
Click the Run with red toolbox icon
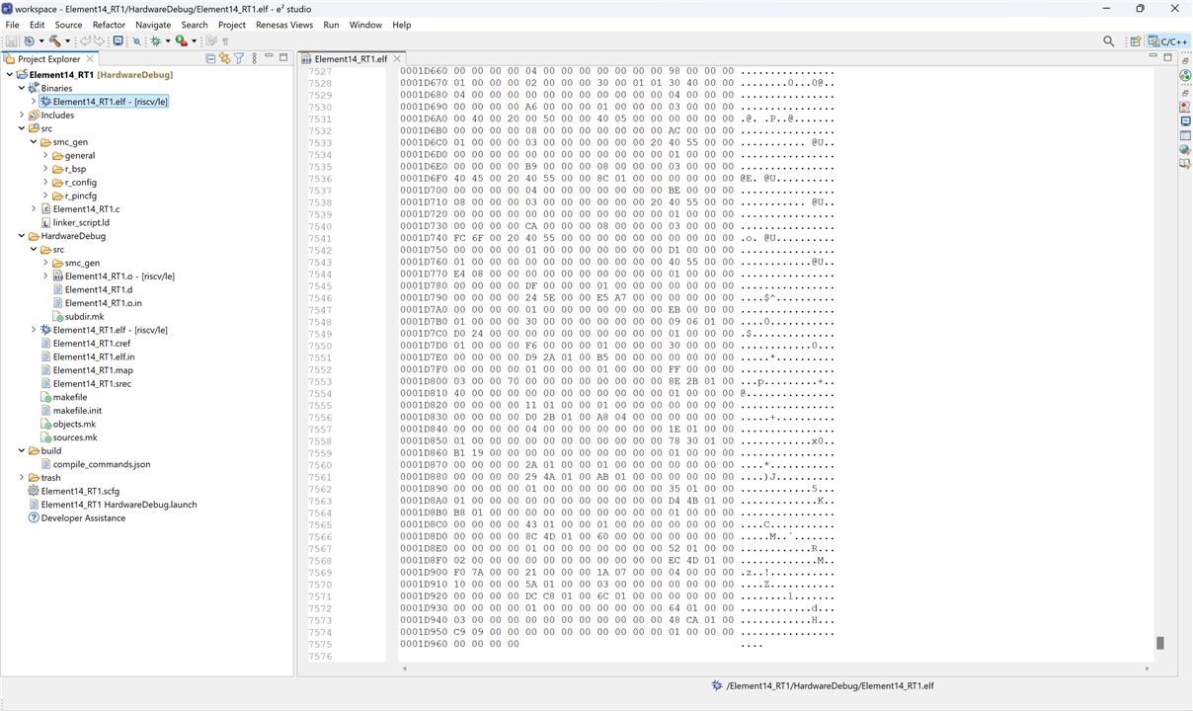pyautogui.click(x=181, y=41)
